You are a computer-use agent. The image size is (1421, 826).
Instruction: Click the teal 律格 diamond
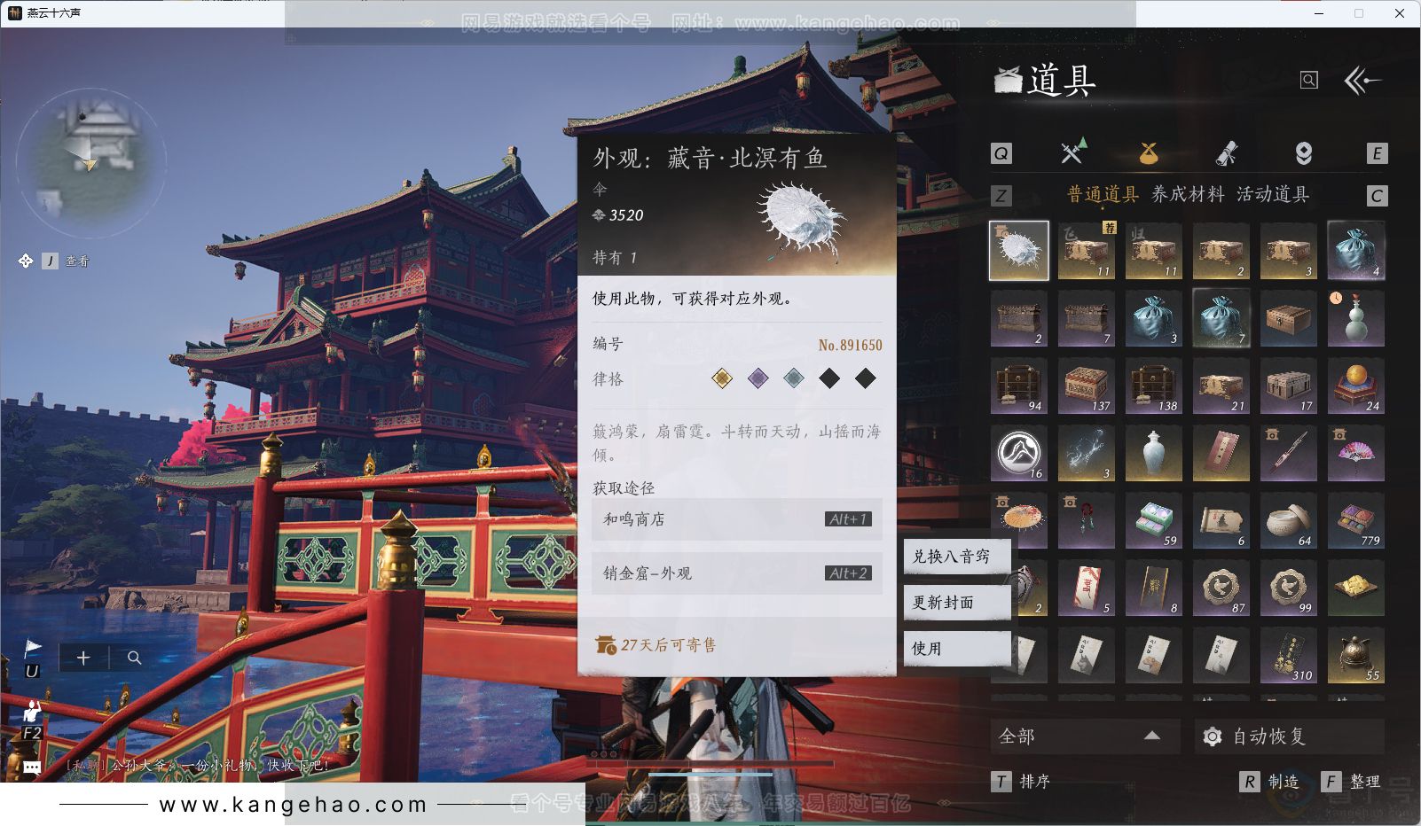pos(794,379)
